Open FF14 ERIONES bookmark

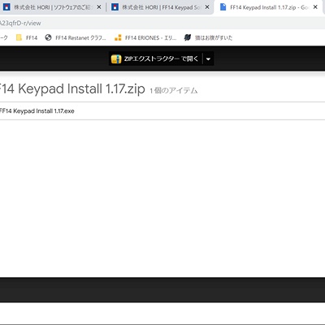point(145,37)
